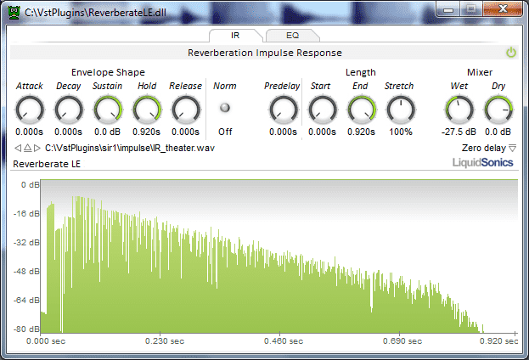Click the Dry mixer knob
The height and width of the screenshot is (360, 529).
pos(498,109)
